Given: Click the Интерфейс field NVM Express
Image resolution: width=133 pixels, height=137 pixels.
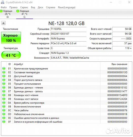Looking at the screenshot, I should [69, 39].
